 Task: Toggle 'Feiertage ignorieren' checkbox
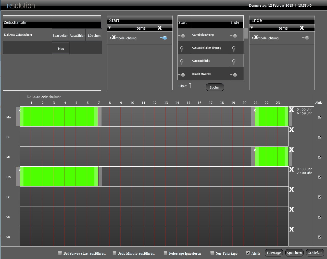click(x=166, y=253)
